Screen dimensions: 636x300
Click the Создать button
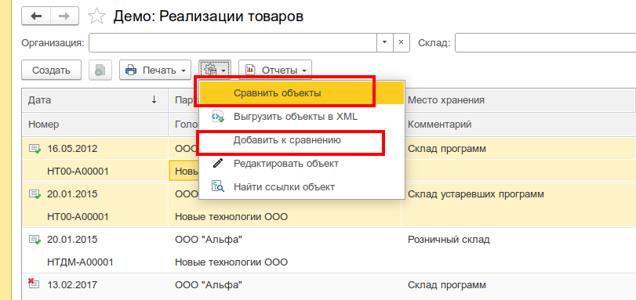pyautogui.click(x=52, y=70)
